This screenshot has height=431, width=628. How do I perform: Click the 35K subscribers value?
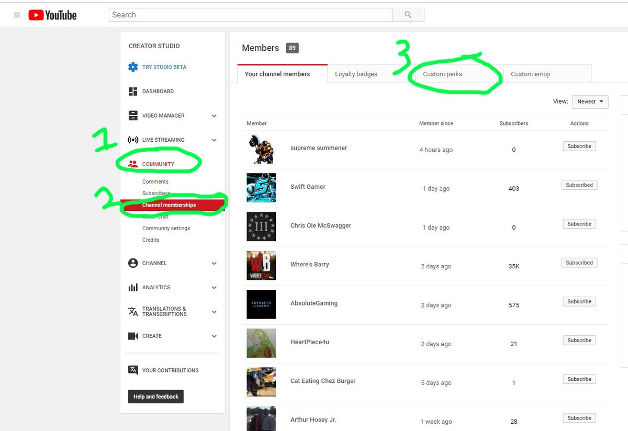click(x=514, y=266)
